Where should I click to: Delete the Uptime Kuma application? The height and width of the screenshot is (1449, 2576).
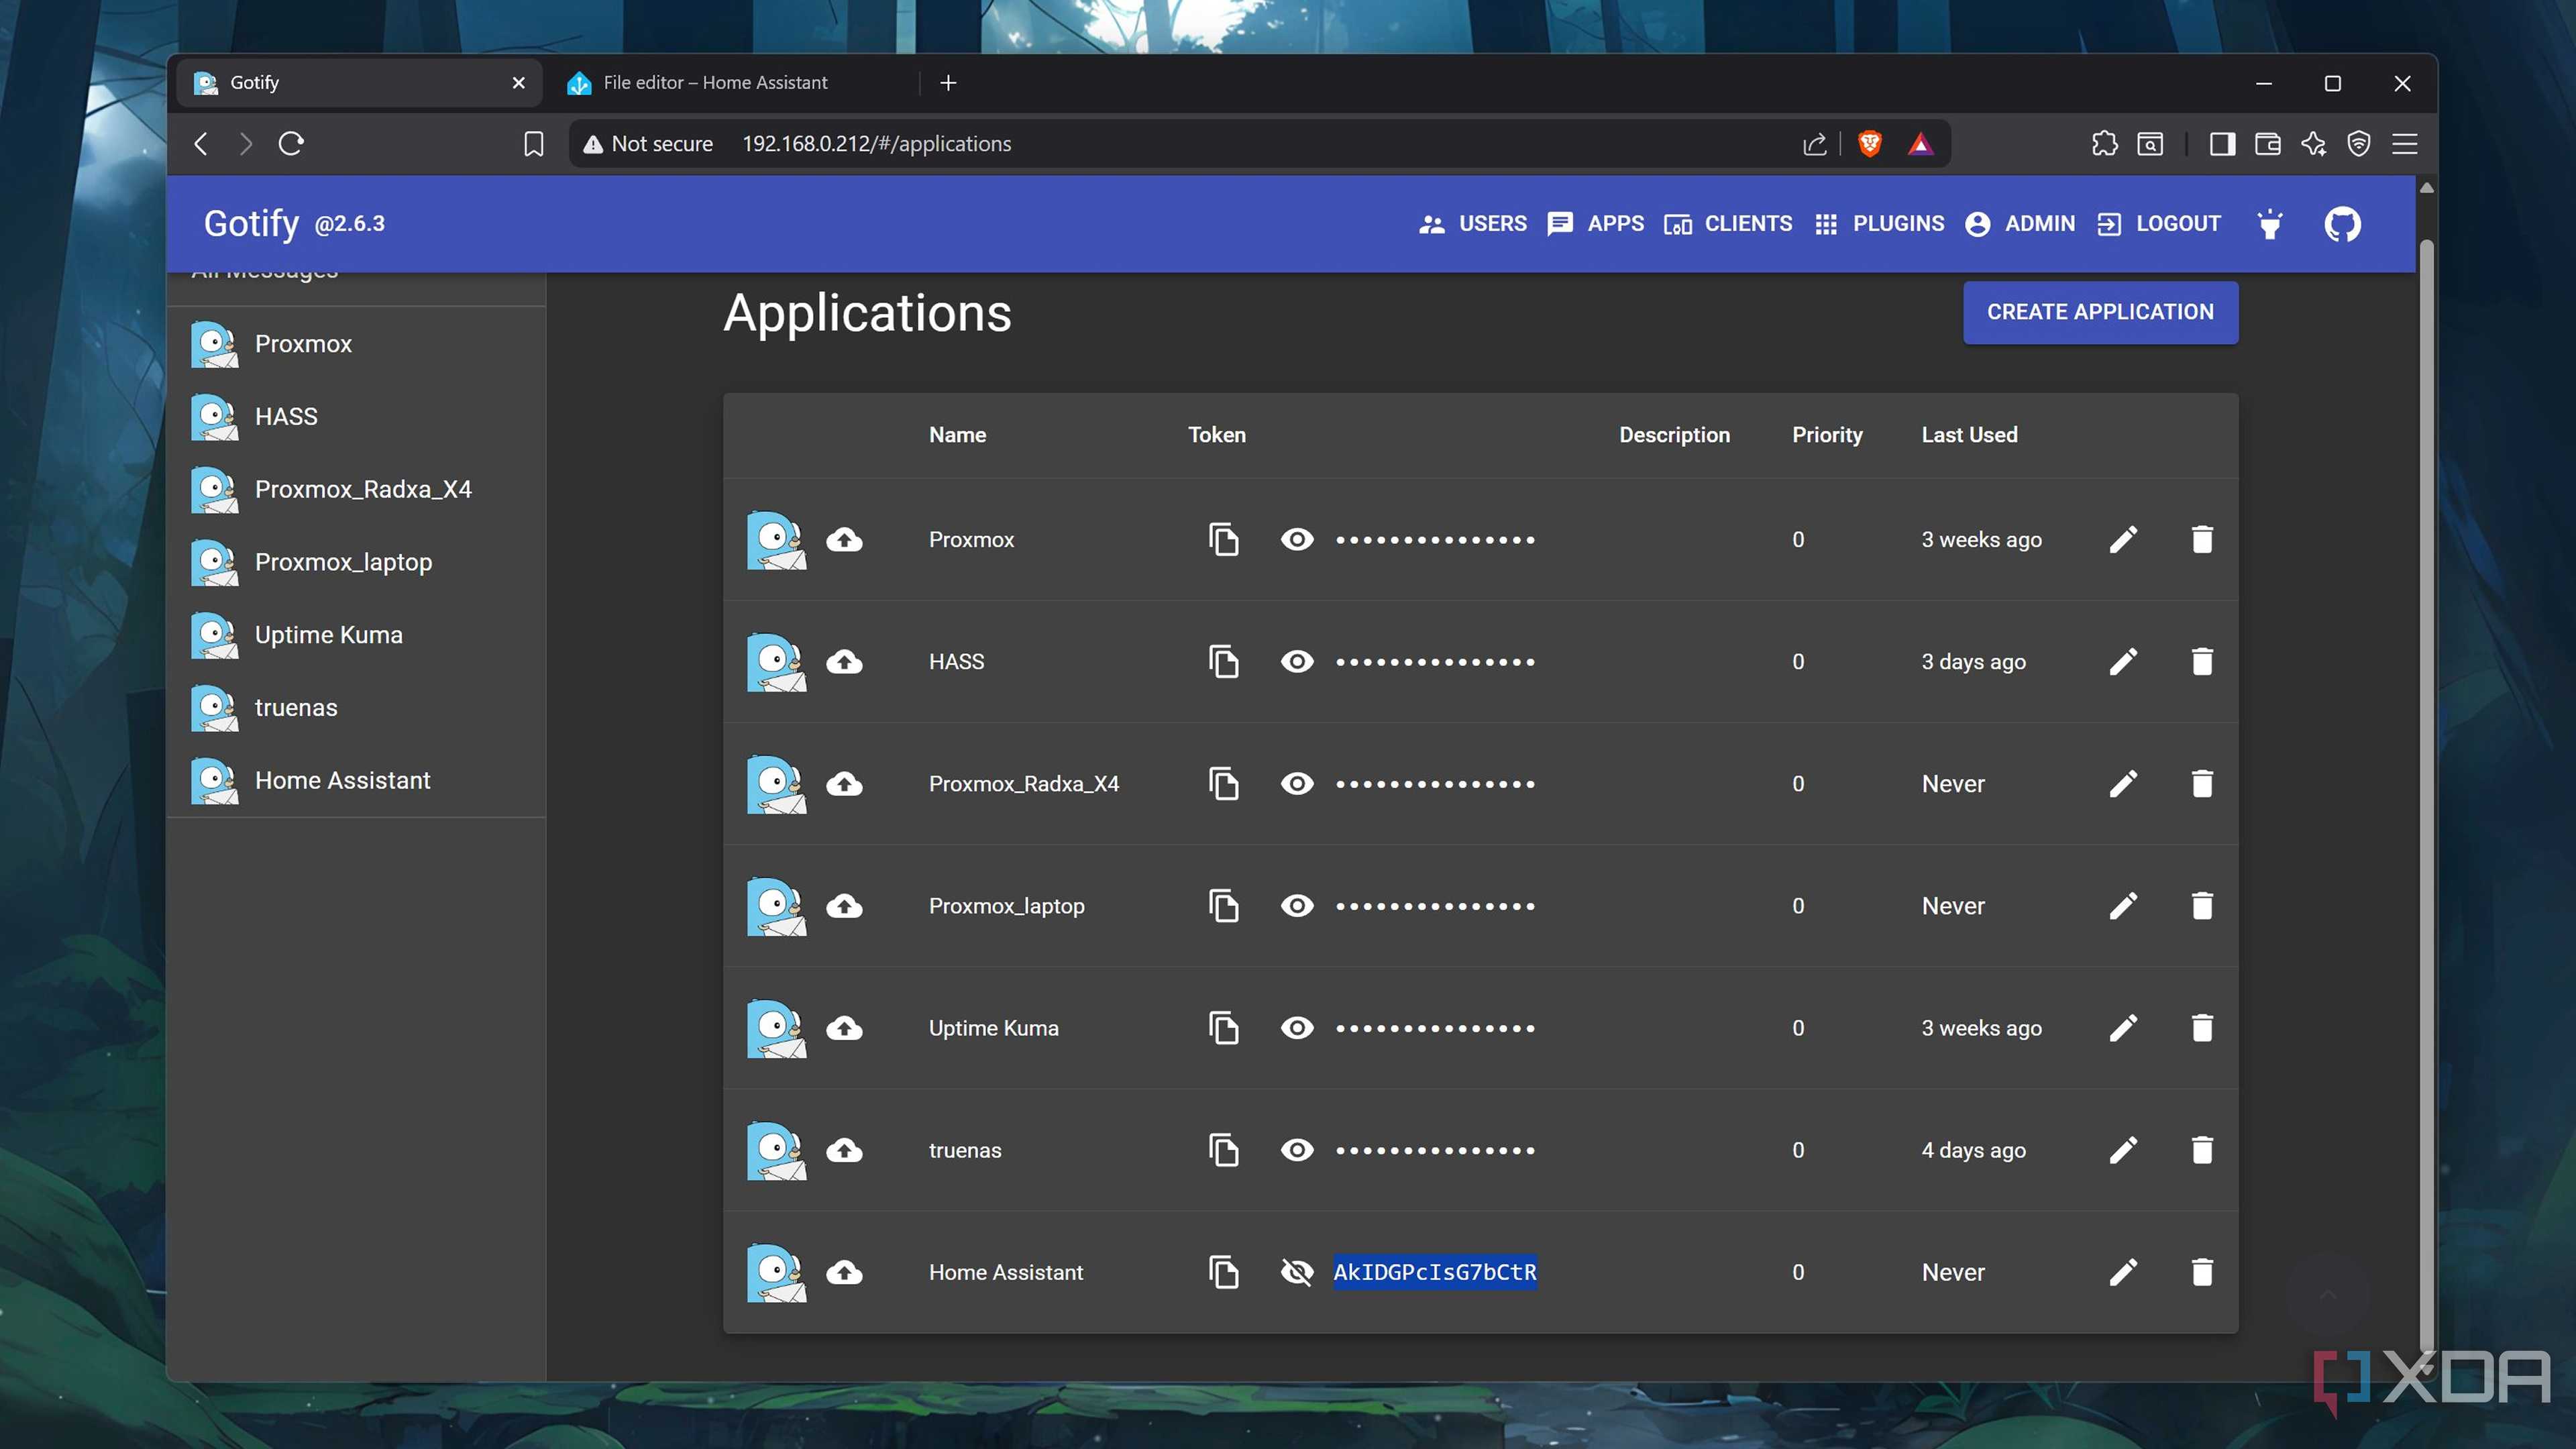coord(2202,1028)
